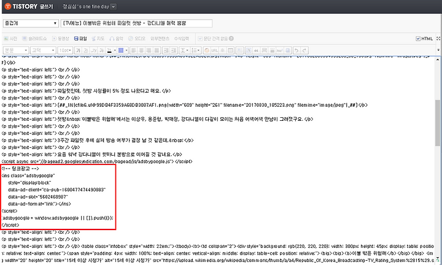442x265 pixels.
Task: Toggle underline text formatting
Action: click(86, 50)
